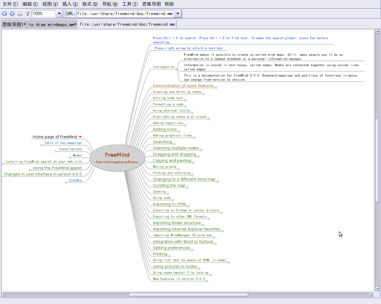
Task: Select 'Using the FreeMind applet' node
Action: click(x=57, y=168)
